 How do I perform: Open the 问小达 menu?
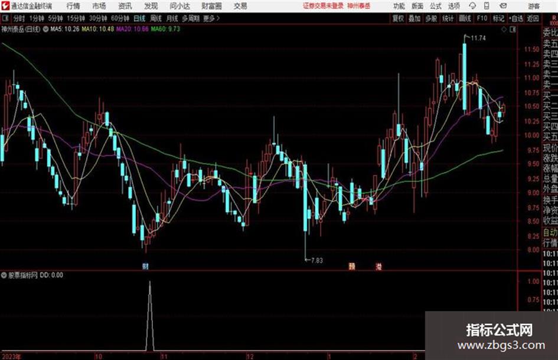click(180, 6)
